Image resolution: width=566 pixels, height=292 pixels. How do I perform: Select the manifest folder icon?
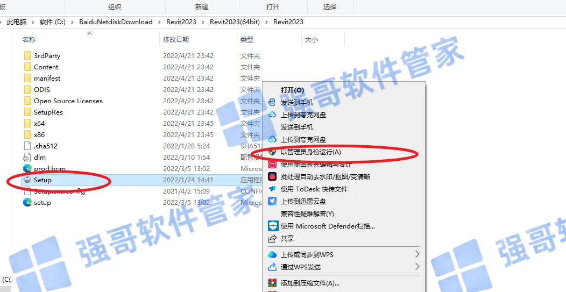(x=27, y=78)
